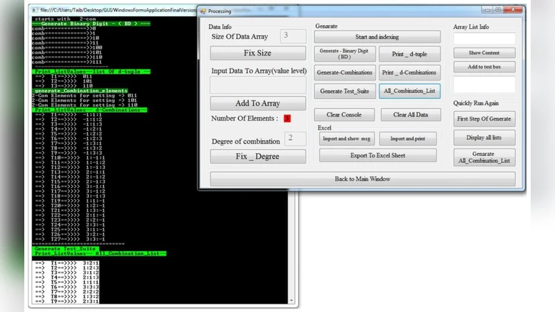Click Back to Main Window button
555x312 pixels.
(362, 179)
